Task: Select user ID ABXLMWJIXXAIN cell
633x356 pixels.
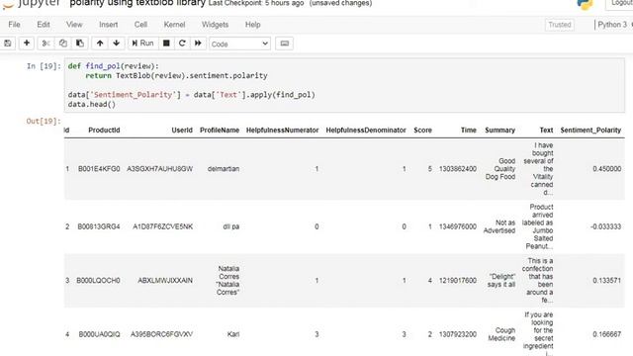Action: [x=165, y=281]
